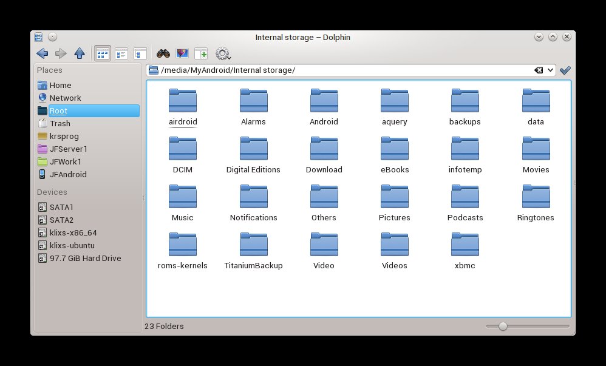The height and width of the screenshot is (366, 606).
Task: Open the JFAndroid phone place
Action: click(x=88, y=174)
